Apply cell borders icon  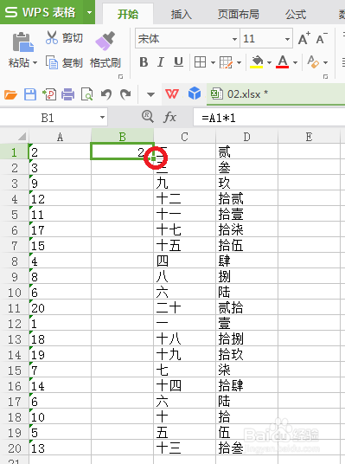click(200, 62)
